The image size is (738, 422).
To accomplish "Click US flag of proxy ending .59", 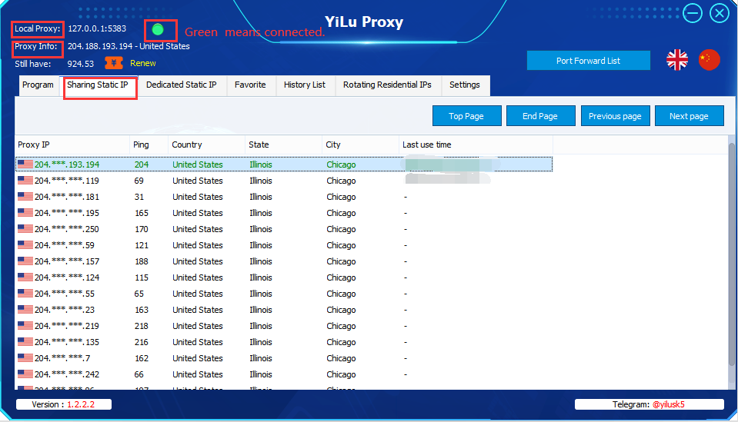I will [x=25, y=245].
